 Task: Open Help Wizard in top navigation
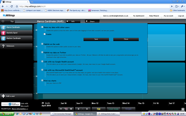pos(154,16)
